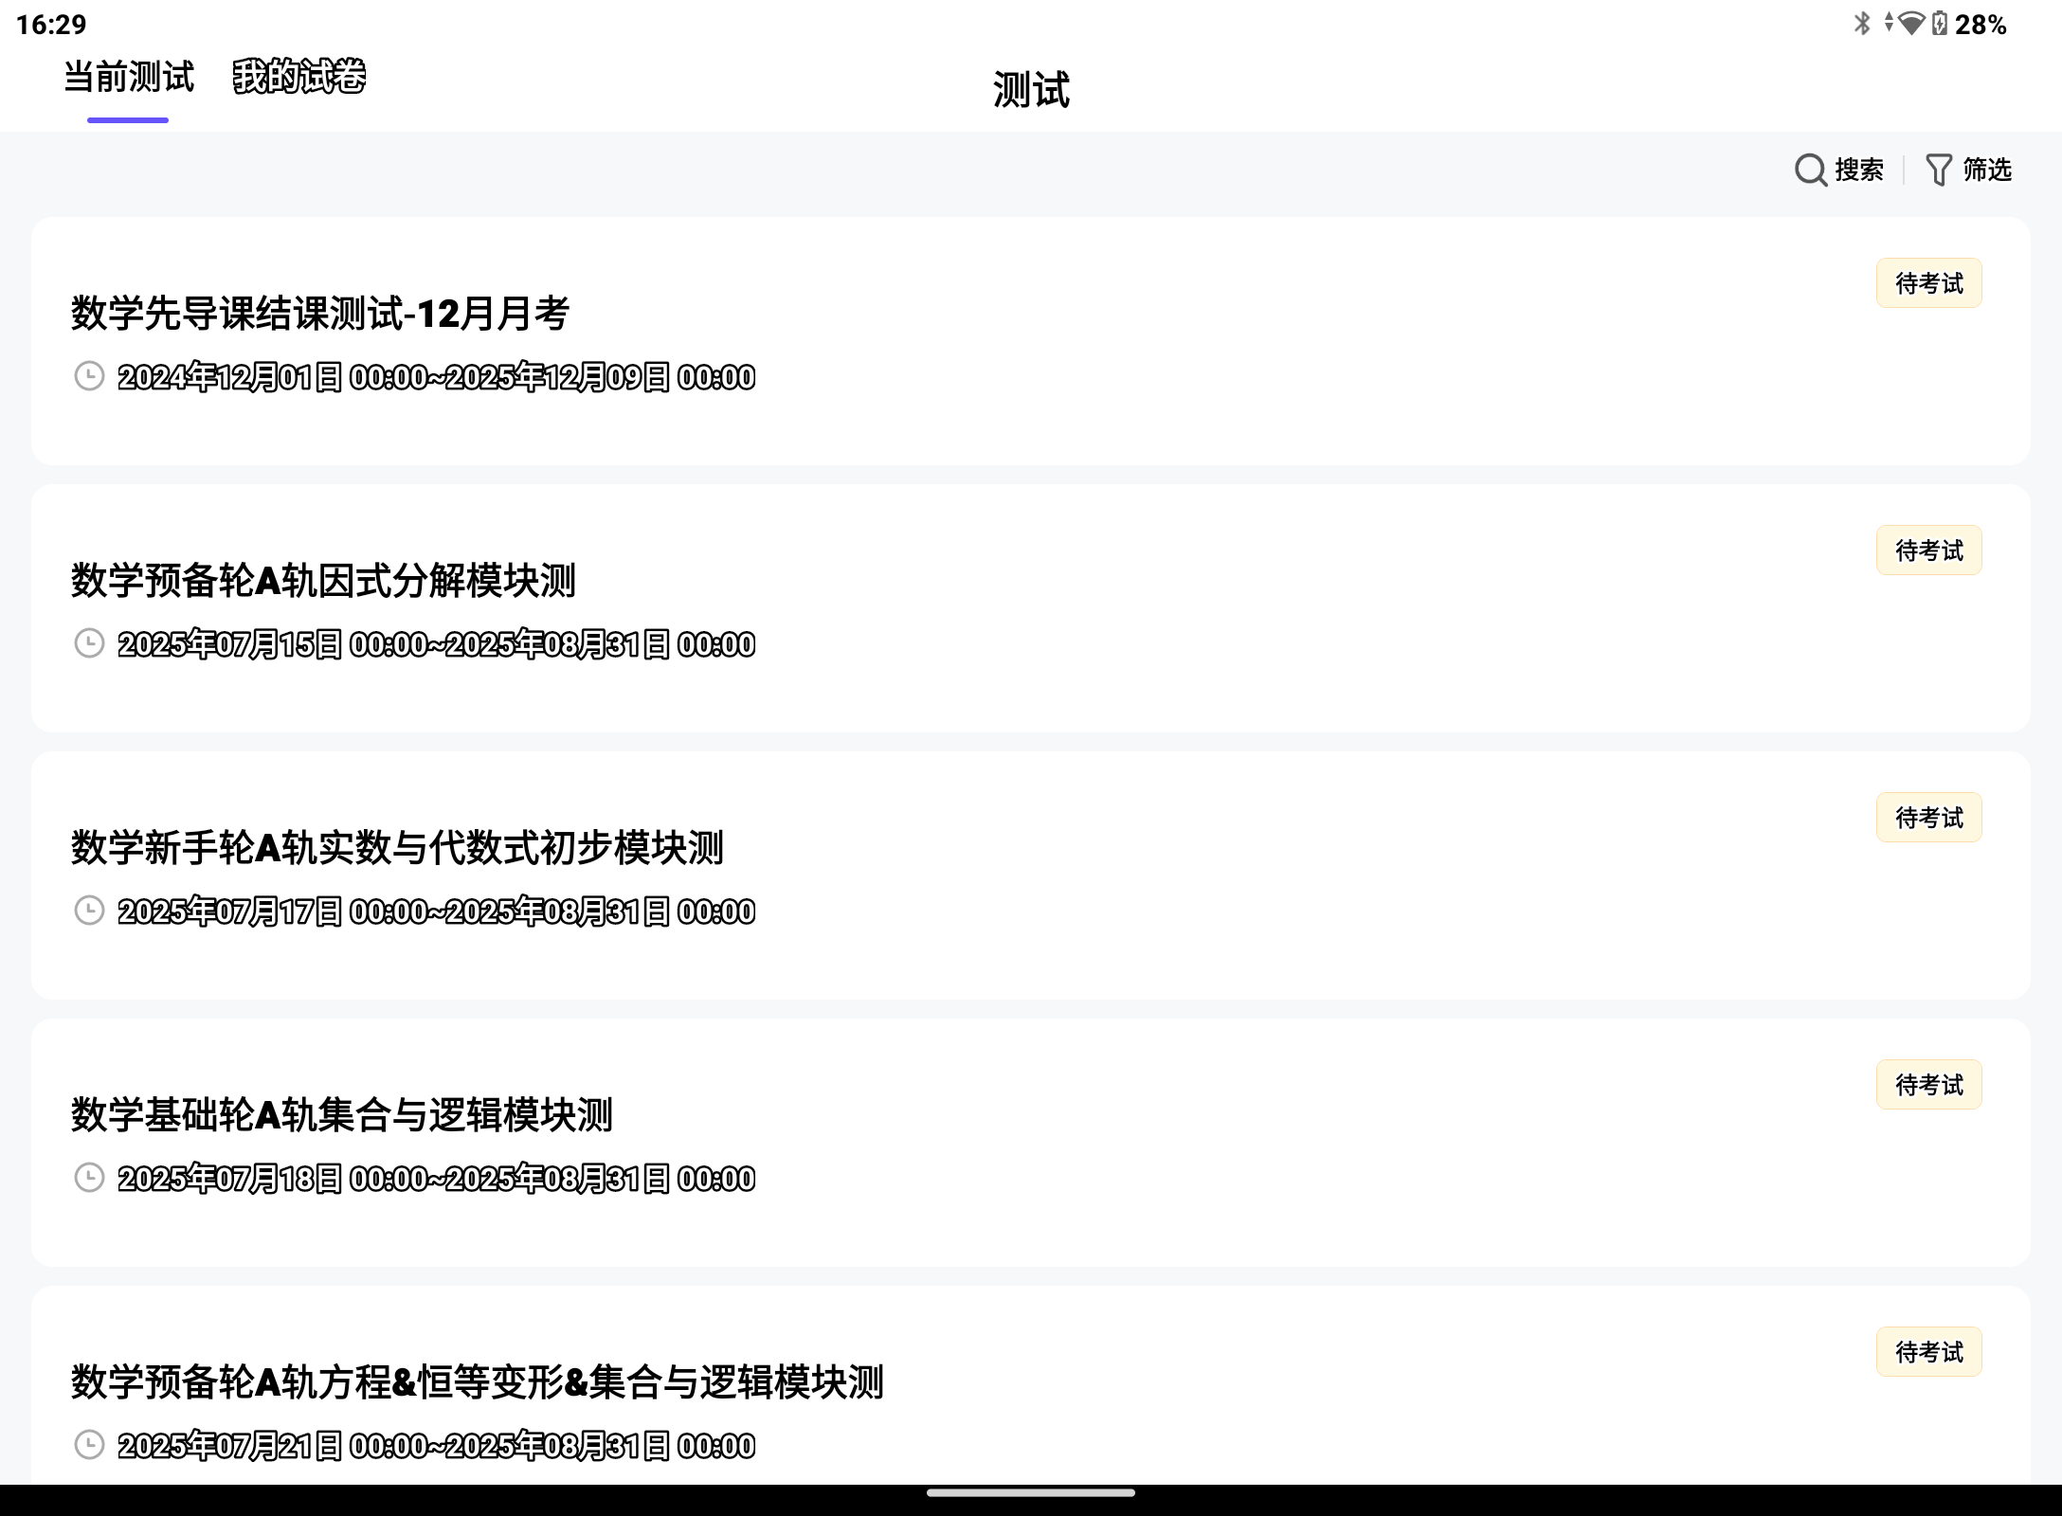
Task: Click clock icon beside 2025年07月17日 date
Action: click(x=89, y=911)
